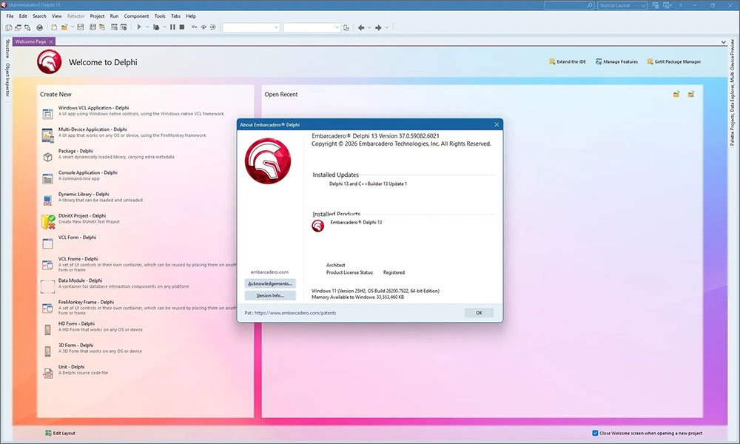Screen dimensions: 740x444
Task: Click the Pause program execution icon
Action: point(172,27)
